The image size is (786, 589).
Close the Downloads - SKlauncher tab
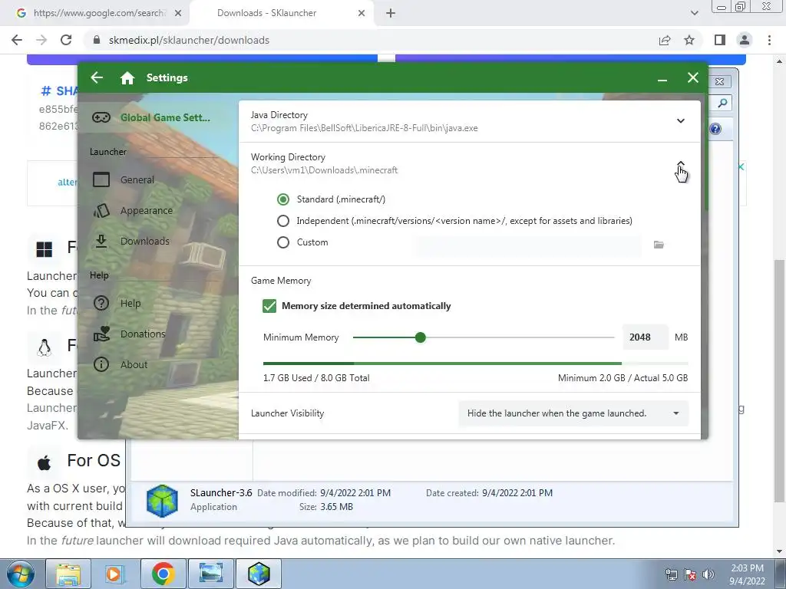point(362,14)
